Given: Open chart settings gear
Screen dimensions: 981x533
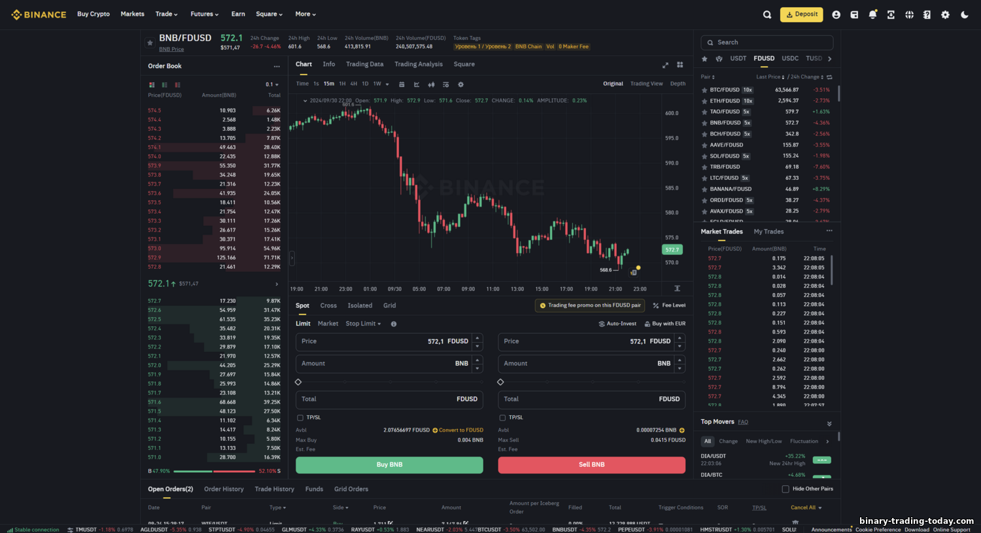Looking at the screenshot, I should pos(460,84).
